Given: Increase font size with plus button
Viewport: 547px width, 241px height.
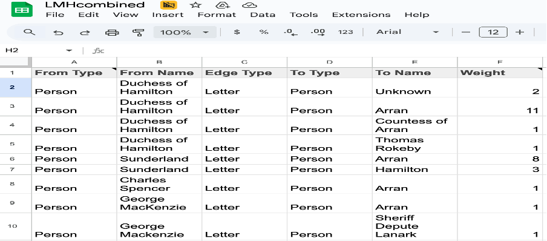Looking at the screenshot, I should (x=520, y=33).
